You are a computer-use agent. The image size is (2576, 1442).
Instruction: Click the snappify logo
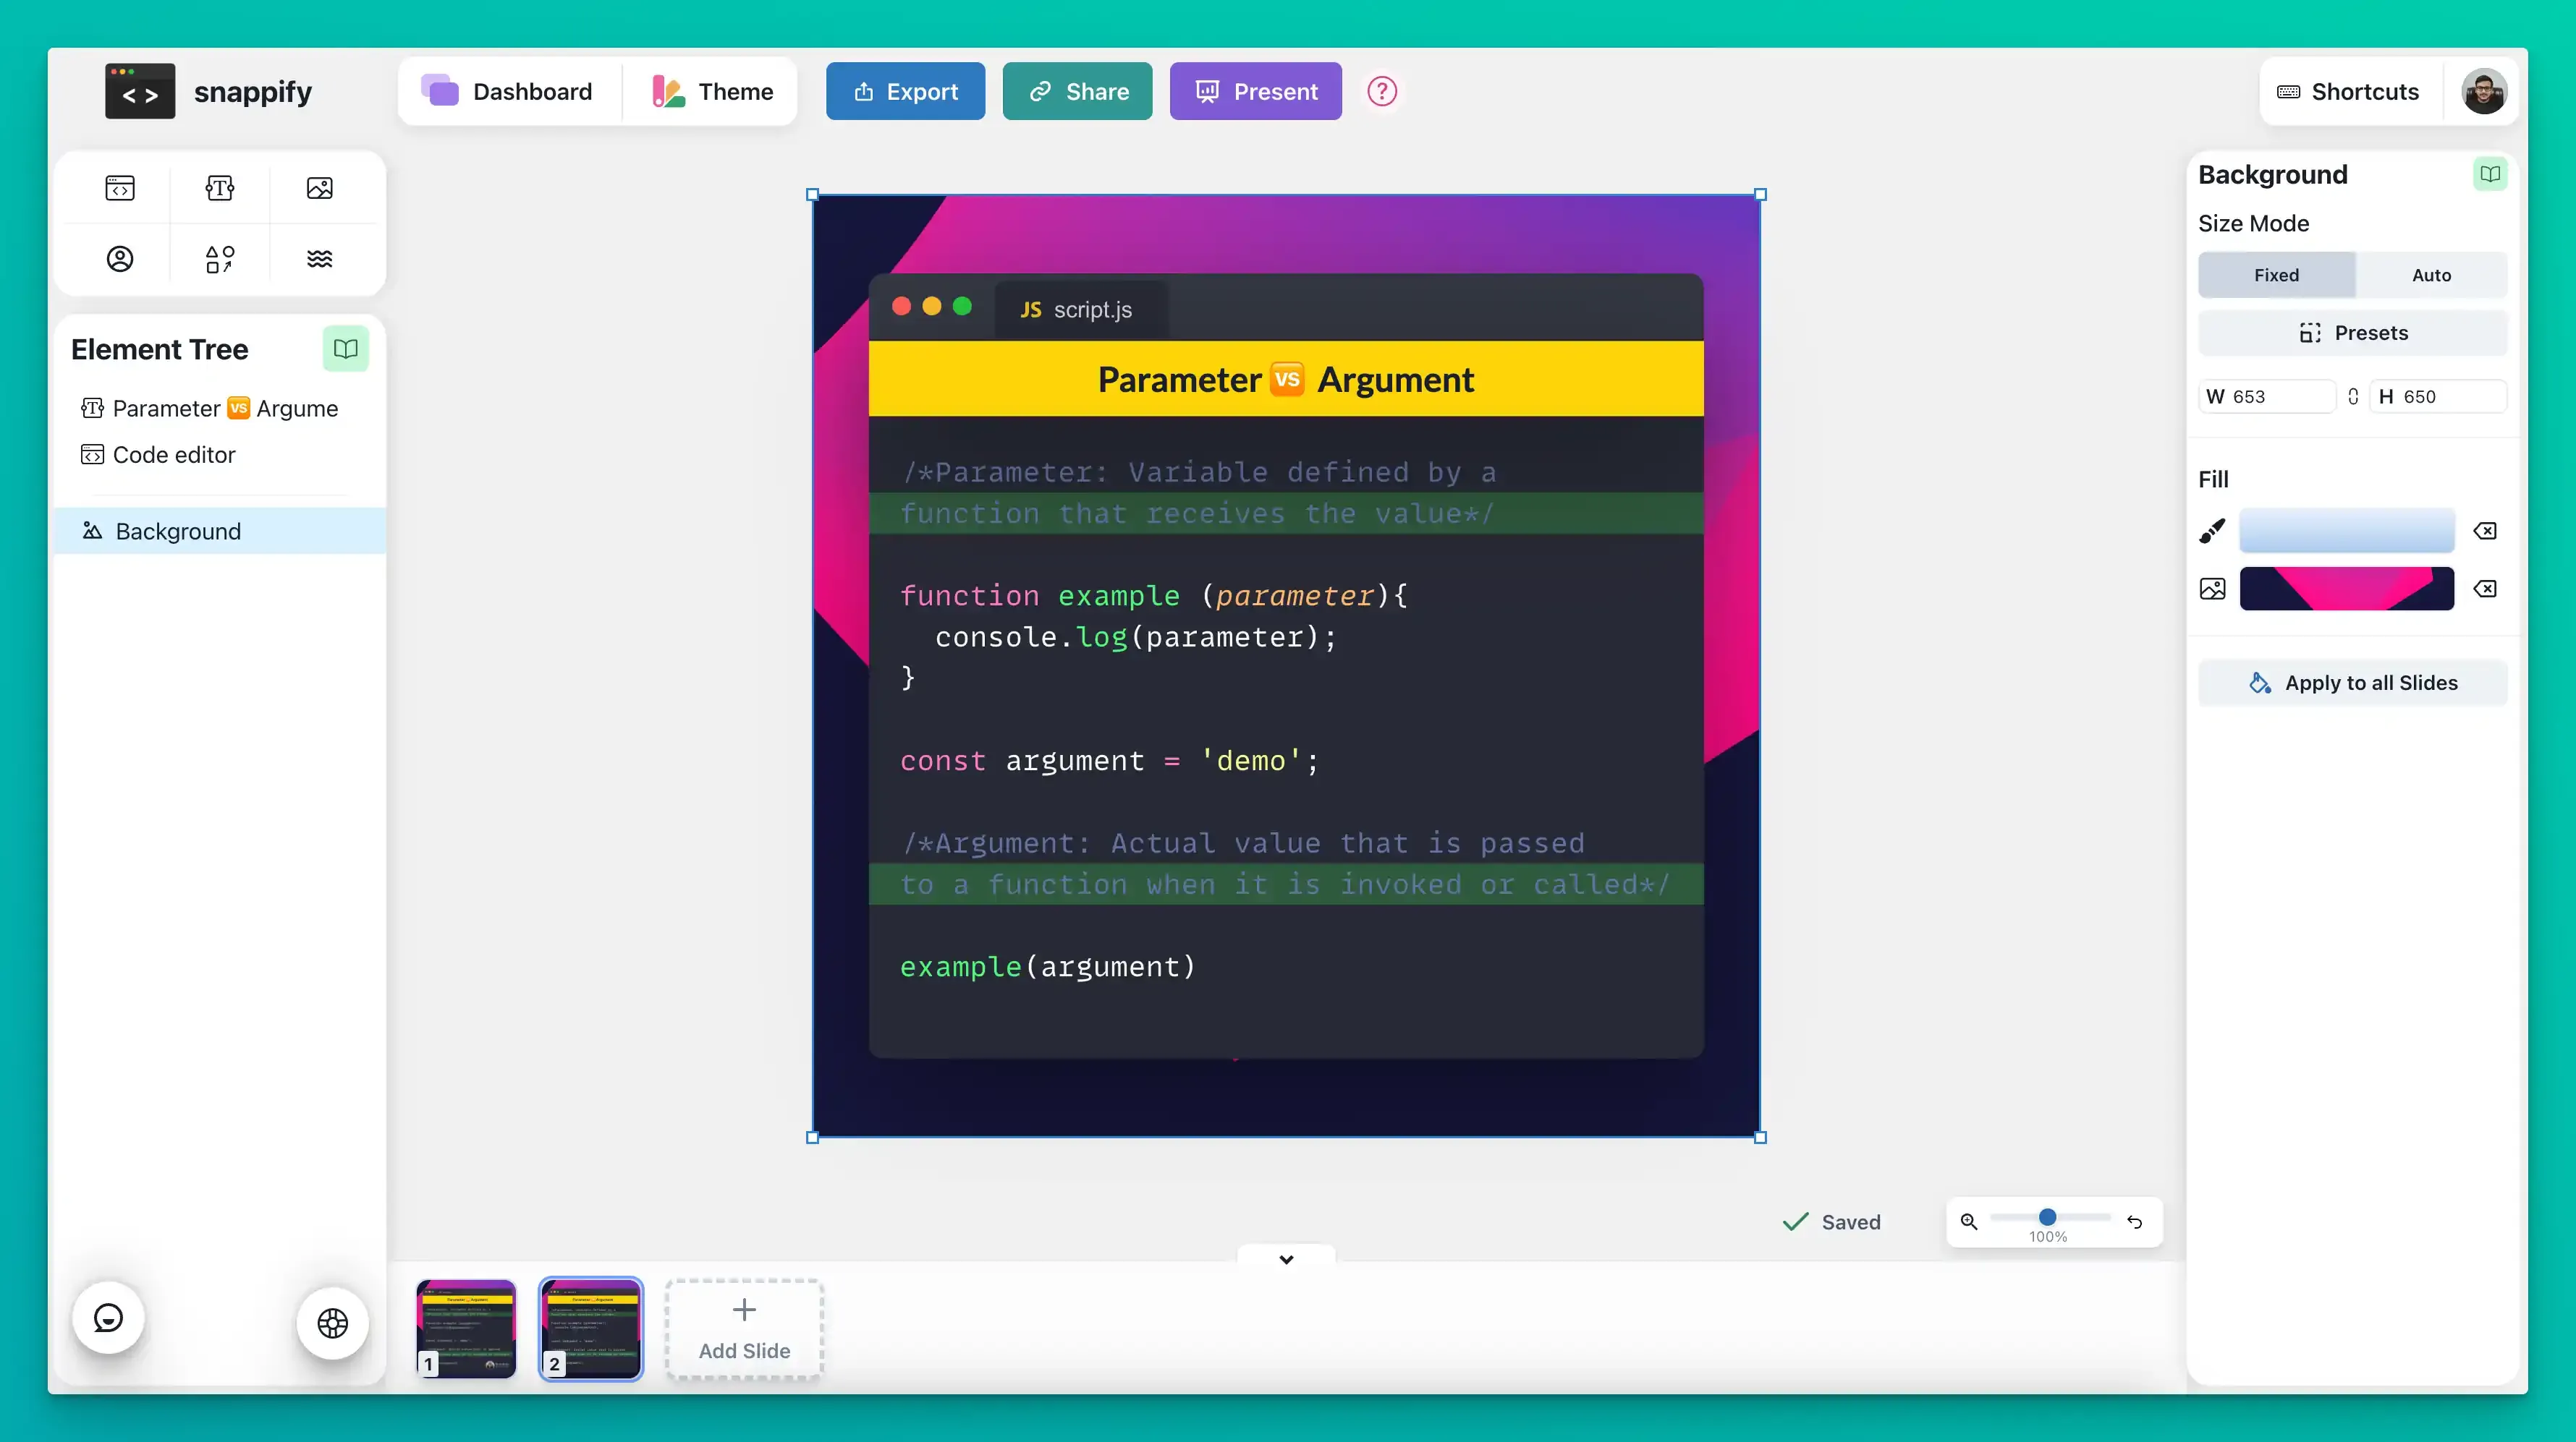tap(209, 92)
